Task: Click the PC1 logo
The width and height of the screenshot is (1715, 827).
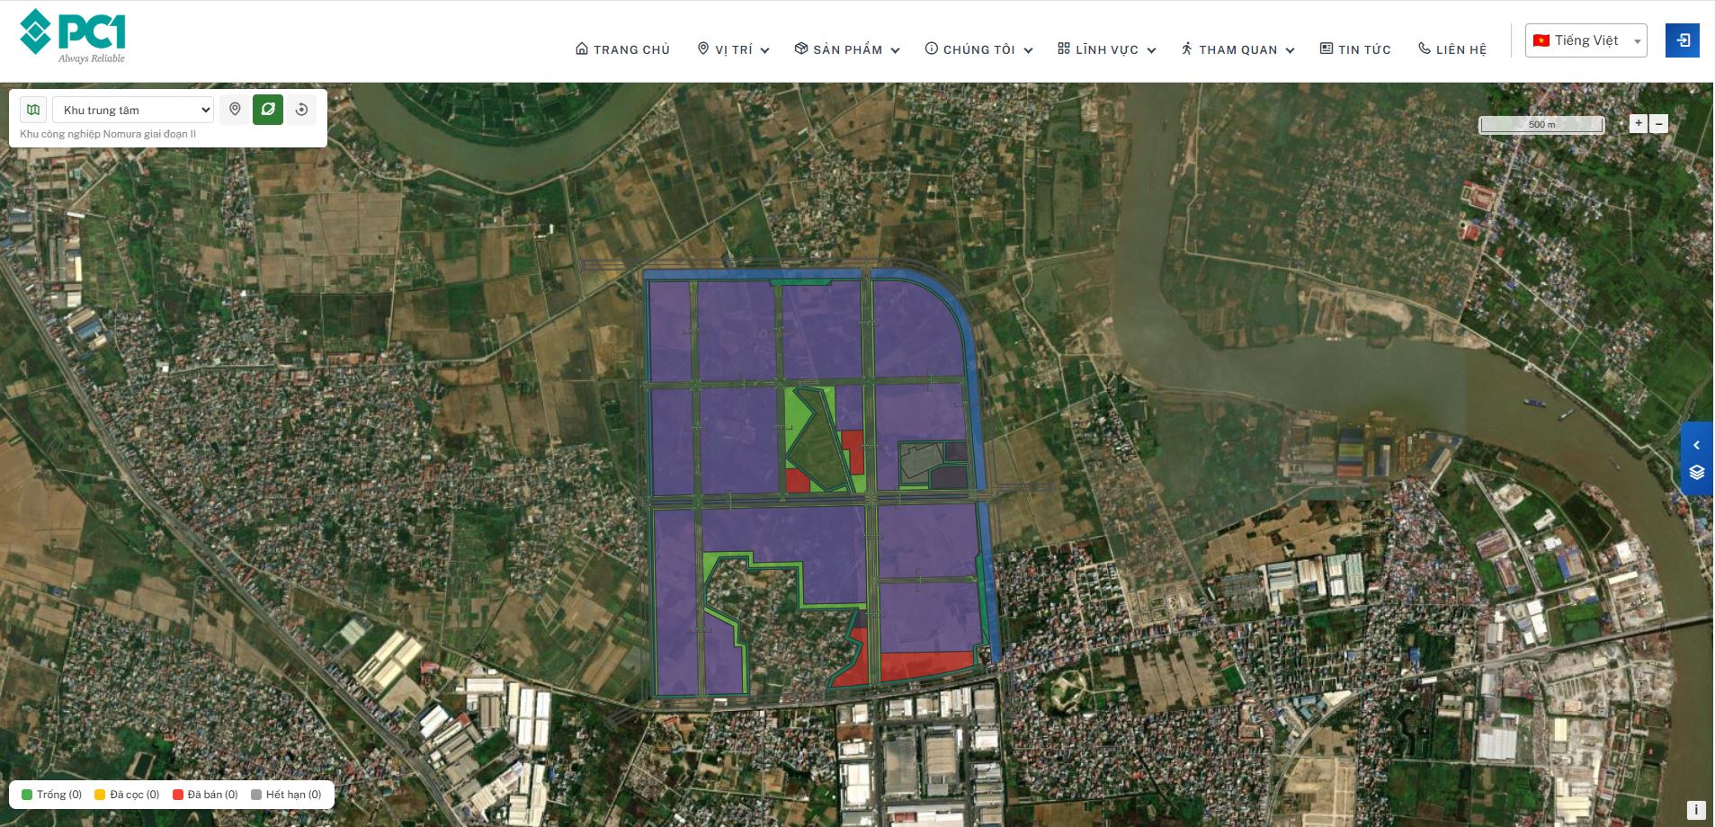Action: pos(73,37)
